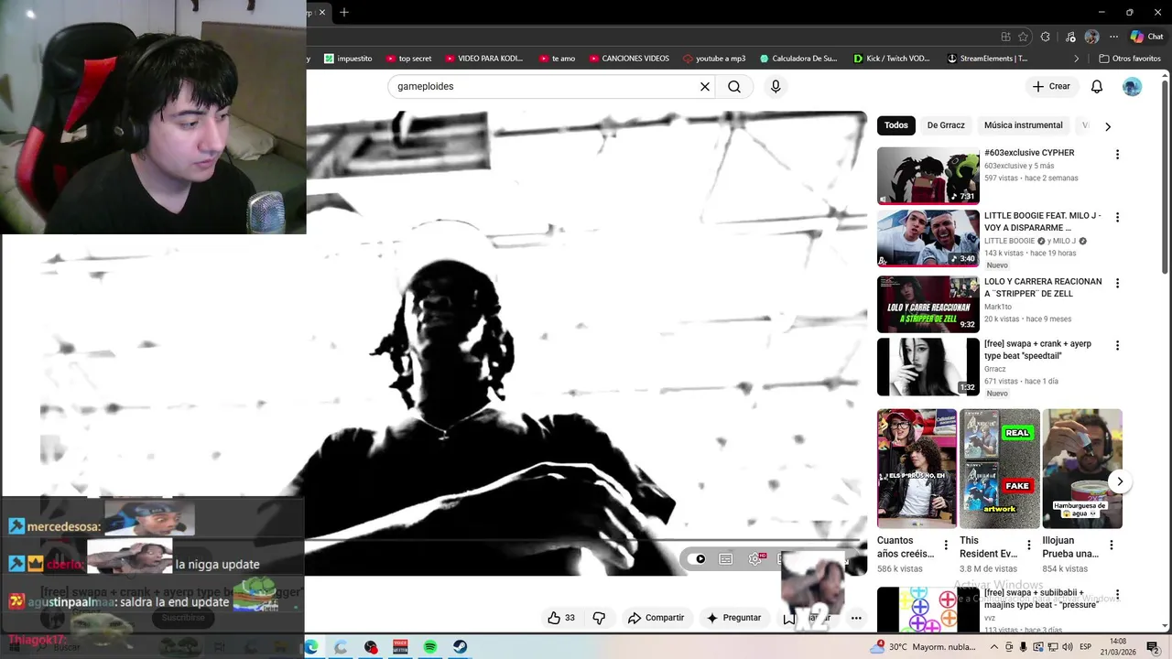Image resolution: width=1172 pixels, height=659 pixels.
Task: Open This Resident Ev short
Action: coord(999,469)
